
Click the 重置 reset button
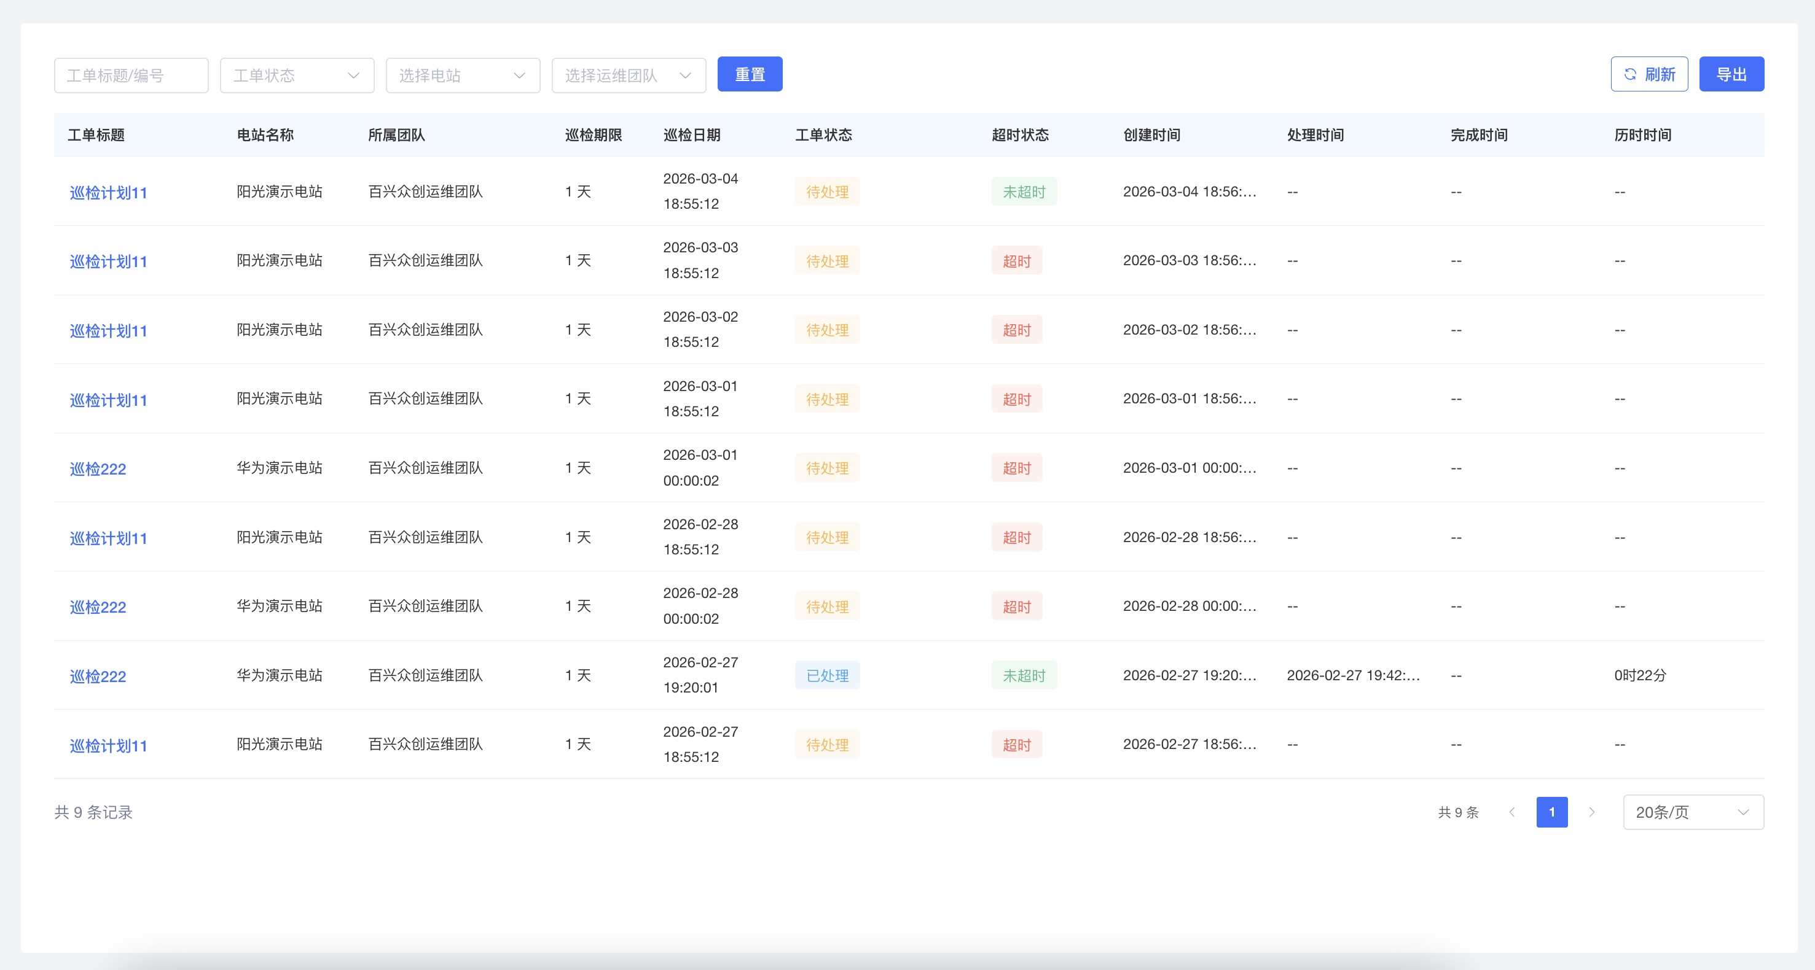click(750, 74)
